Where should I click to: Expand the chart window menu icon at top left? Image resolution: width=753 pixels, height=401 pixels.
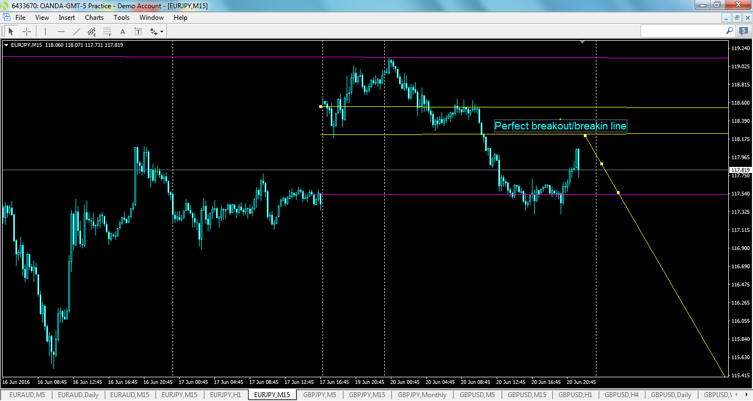(8, 17)
